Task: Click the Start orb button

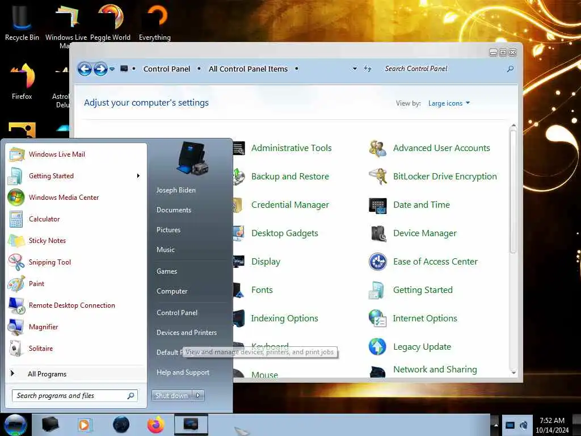Action: (15, 425)
